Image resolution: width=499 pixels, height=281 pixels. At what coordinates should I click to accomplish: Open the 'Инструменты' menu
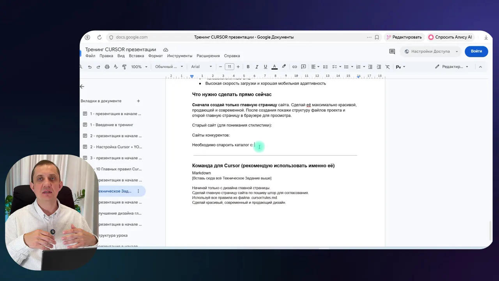coord(180,56)
